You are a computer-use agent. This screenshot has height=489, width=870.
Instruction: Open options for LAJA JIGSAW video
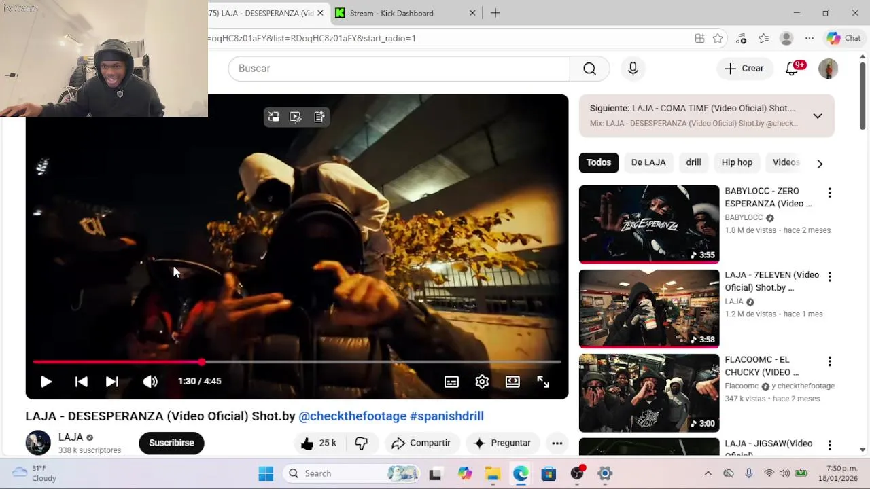coord(829,446)
